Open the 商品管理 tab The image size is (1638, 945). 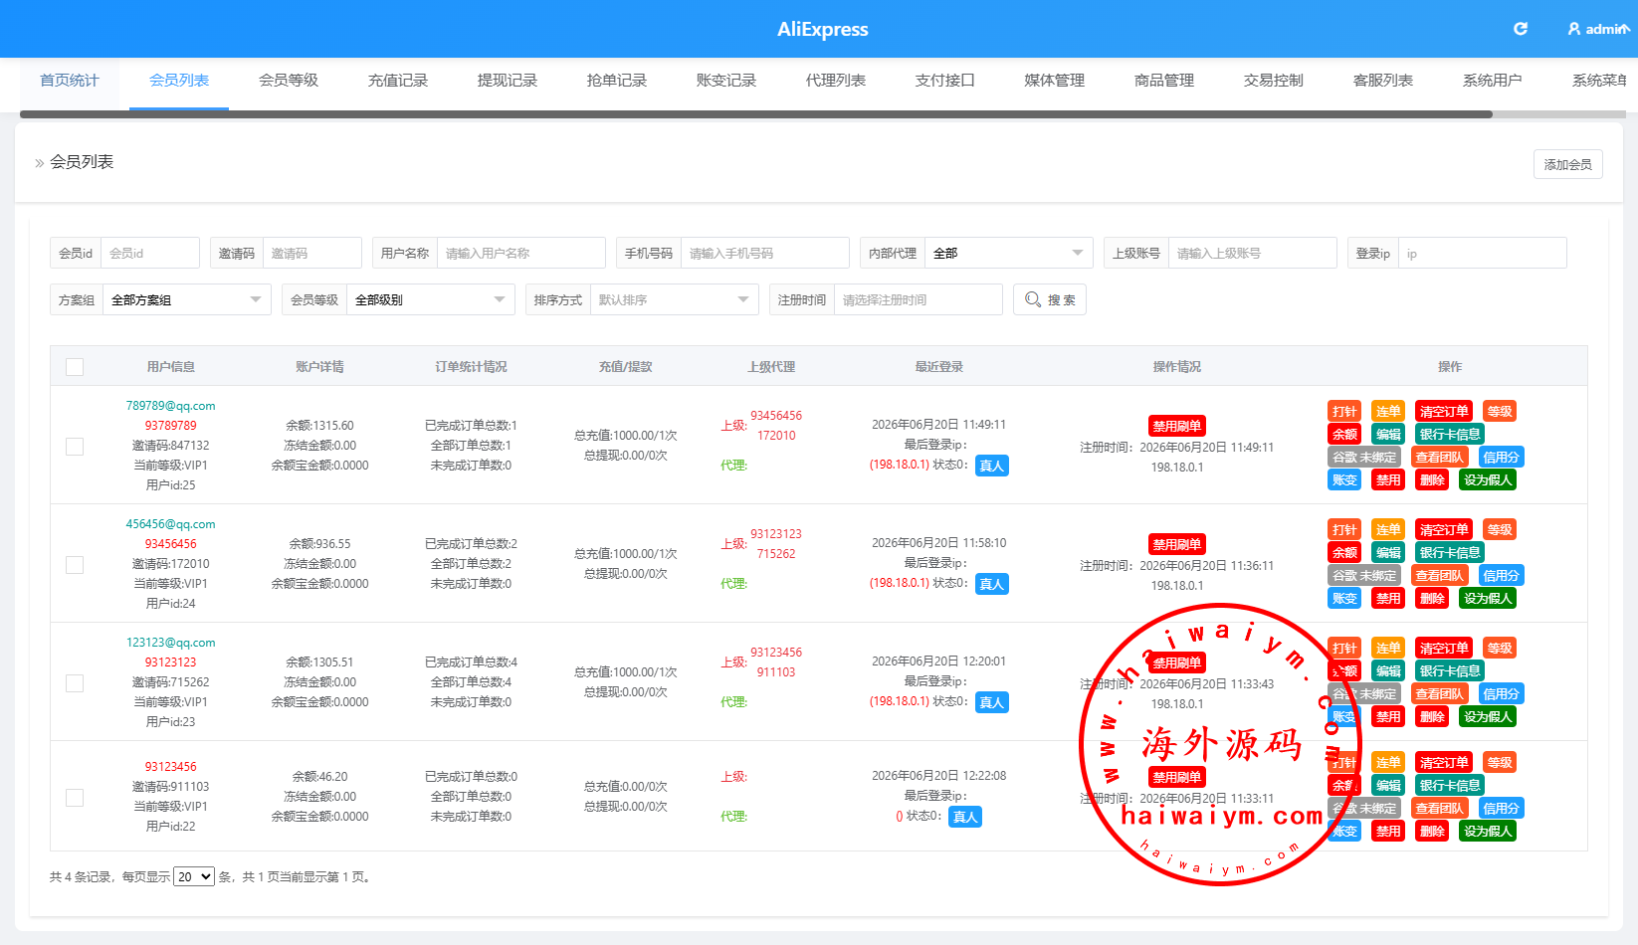pos(1164,81)
